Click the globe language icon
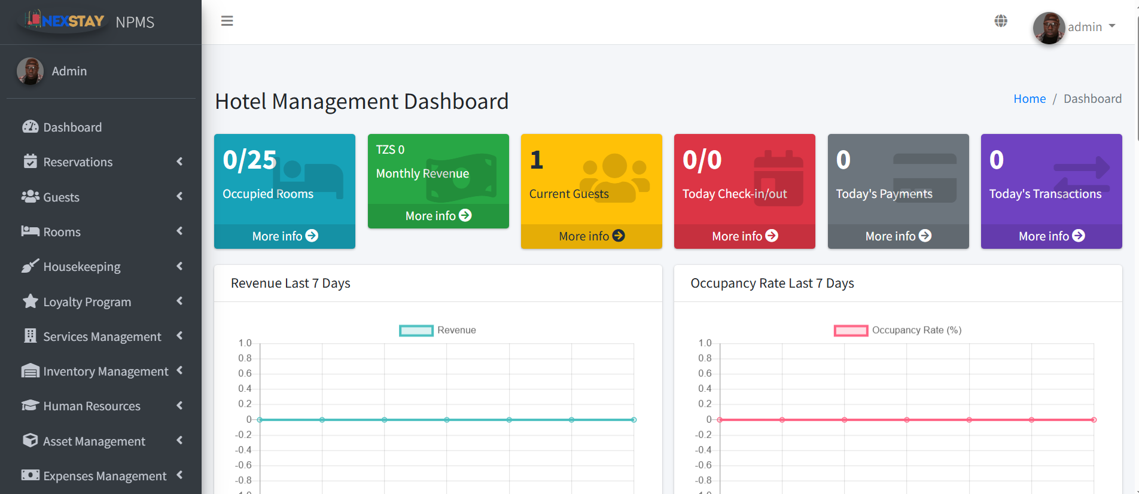 pyautogui.click(x=1001, y=22)
